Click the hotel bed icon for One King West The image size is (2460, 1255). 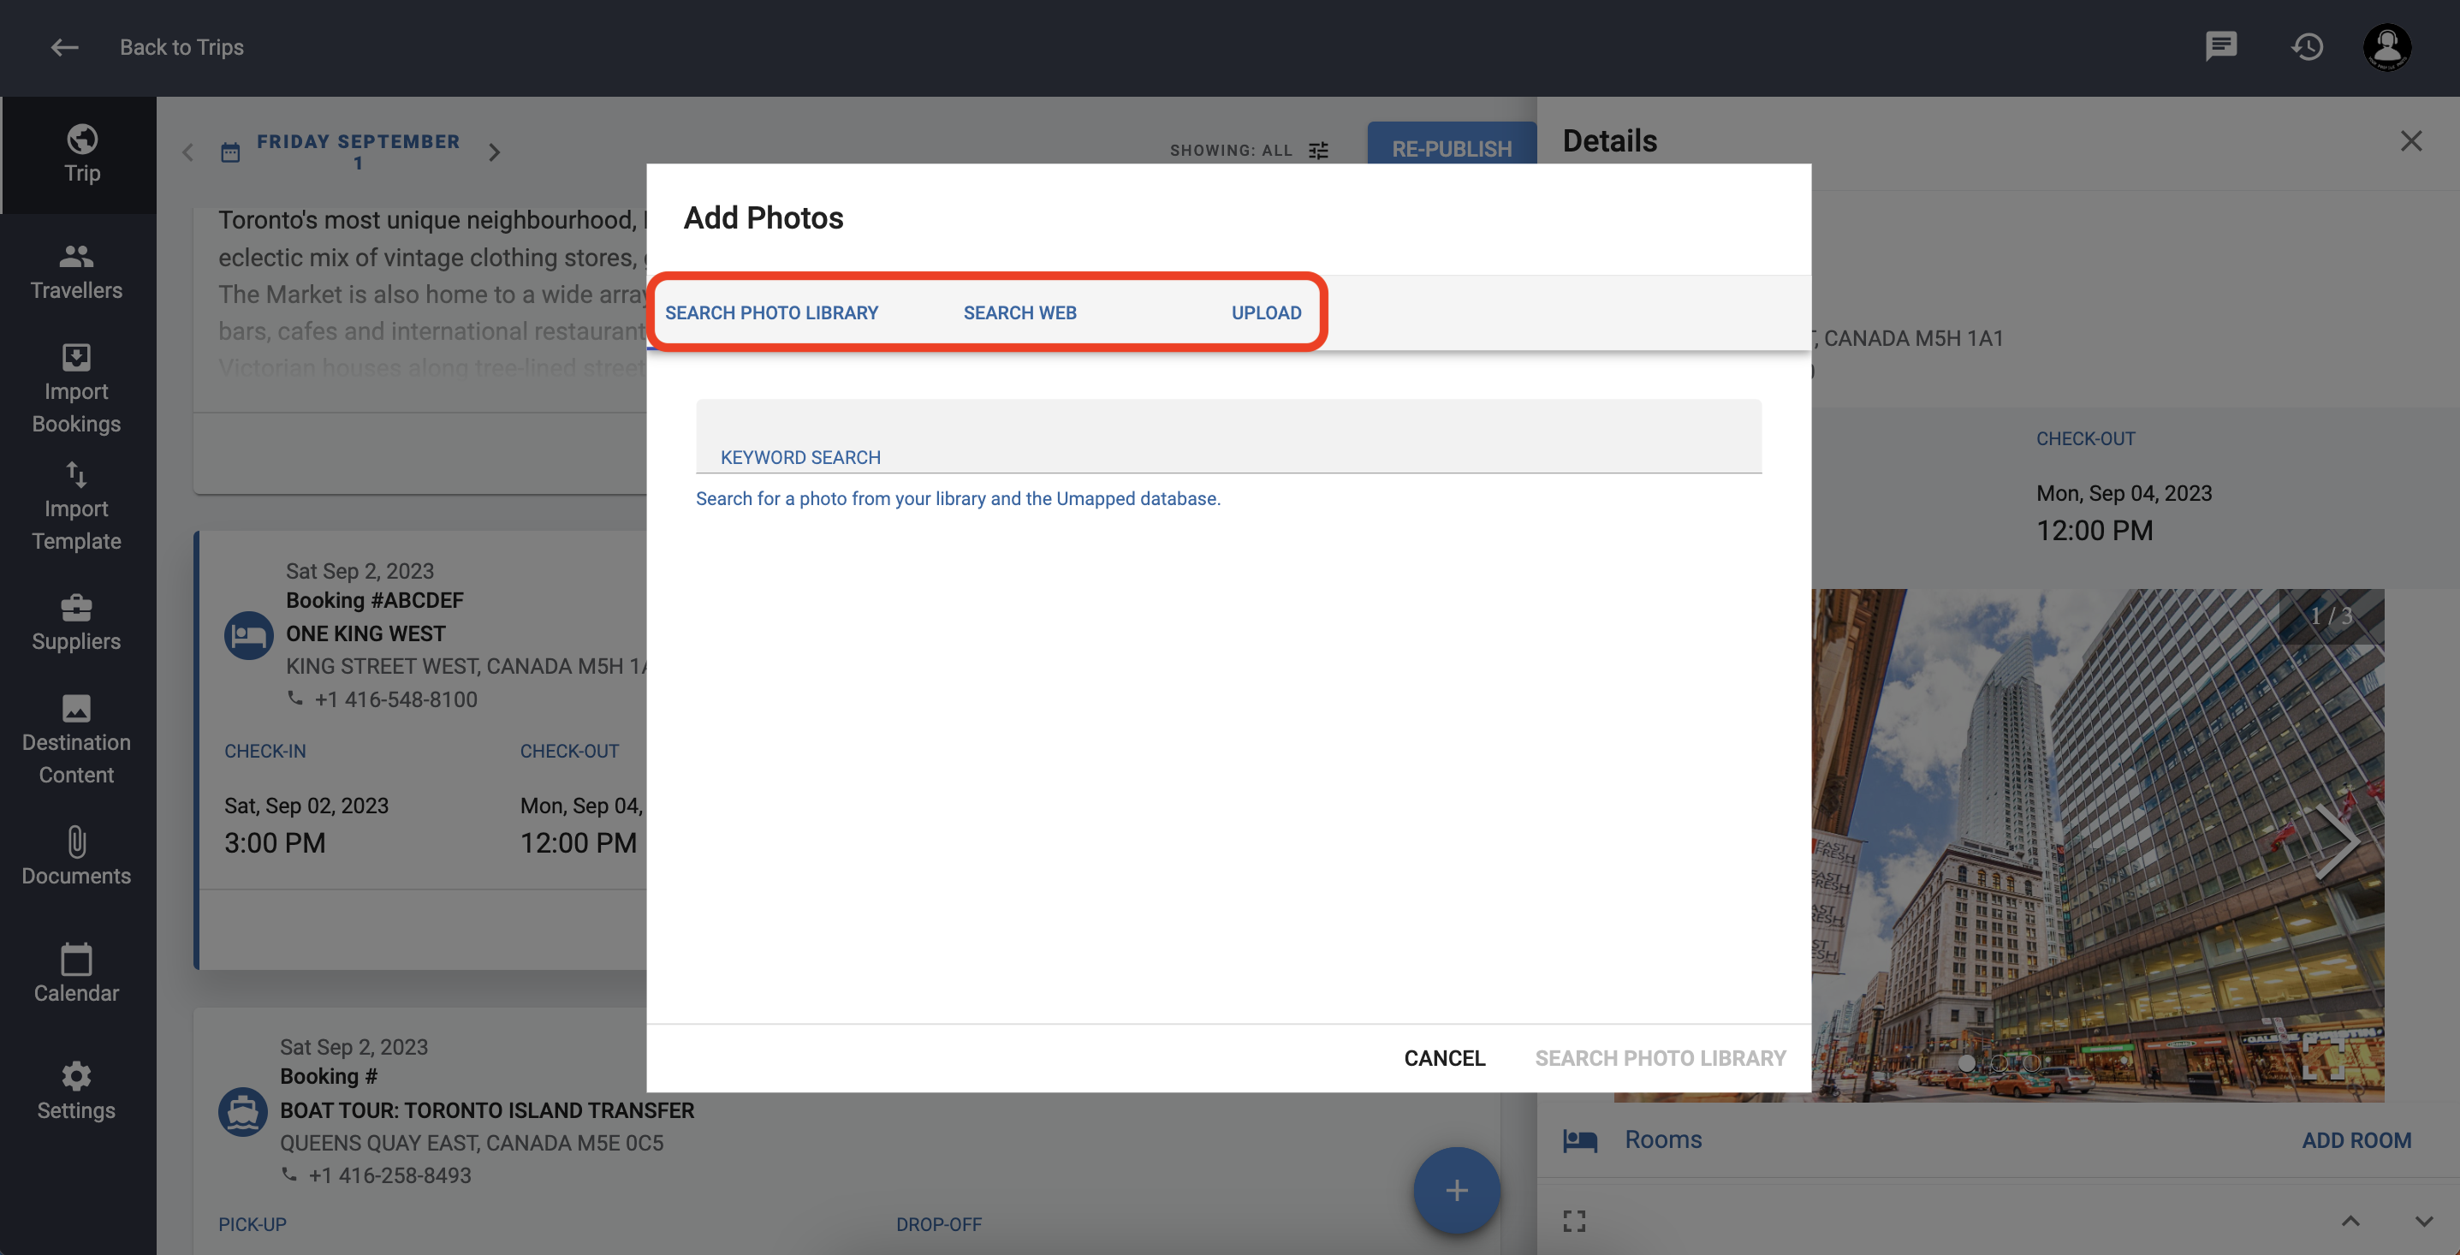tap(248, 635)
